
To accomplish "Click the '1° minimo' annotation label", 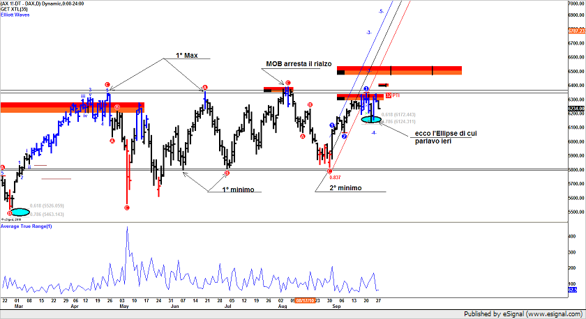I will pos(238,189).
